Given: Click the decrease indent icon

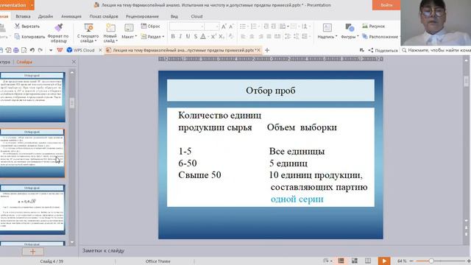Looking at the screenshot, I should point(266,26).
